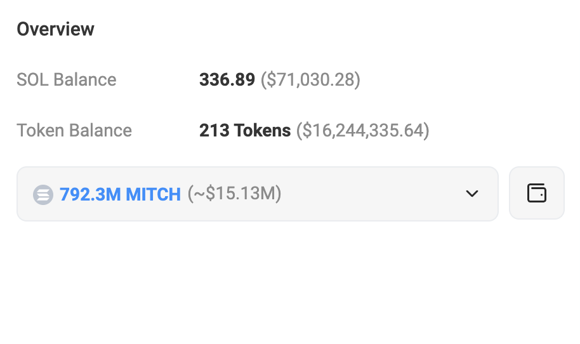This screenshot has height=344, width=580.
Task: Select the 336.89 SOL amount
Action: 227,80
